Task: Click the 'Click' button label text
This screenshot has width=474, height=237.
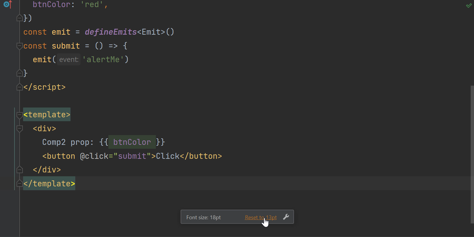Action: [x=168, y=156]
